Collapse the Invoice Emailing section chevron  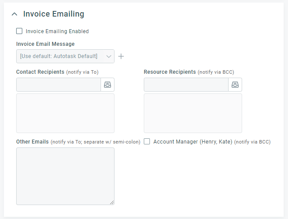tap(14, 14)
